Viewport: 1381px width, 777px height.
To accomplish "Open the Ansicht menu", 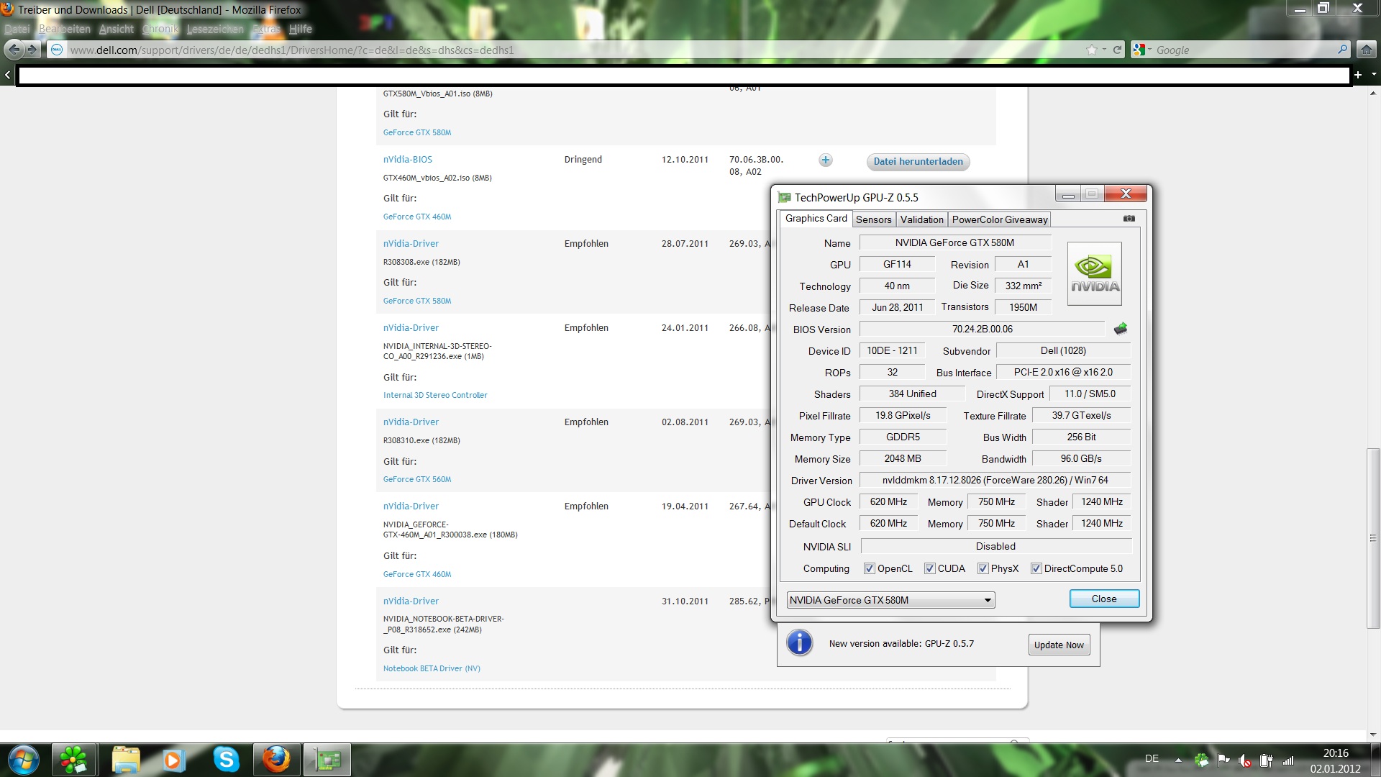I will click(x=117, y=29).
